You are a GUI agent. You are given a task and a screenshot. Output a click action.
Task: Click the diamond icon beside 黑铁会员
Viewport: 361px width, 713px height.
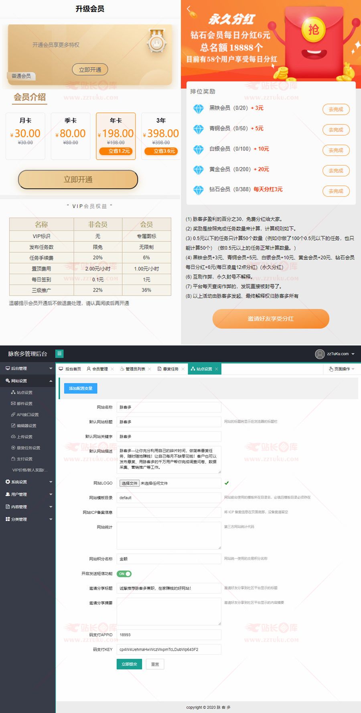pos(199,108)
